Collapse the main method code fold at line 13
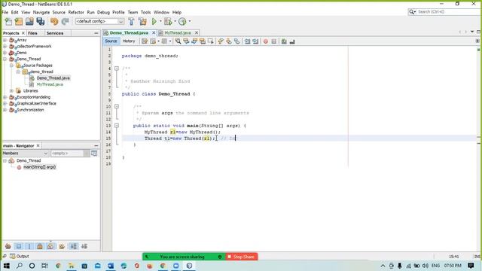482x271 pixels. [x=117, y=126]
